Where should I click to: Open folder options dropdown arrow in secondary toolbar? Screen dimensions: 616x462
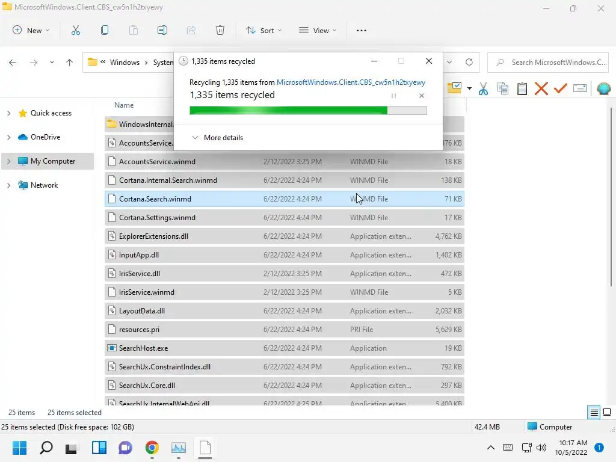[x=469, y=88]
